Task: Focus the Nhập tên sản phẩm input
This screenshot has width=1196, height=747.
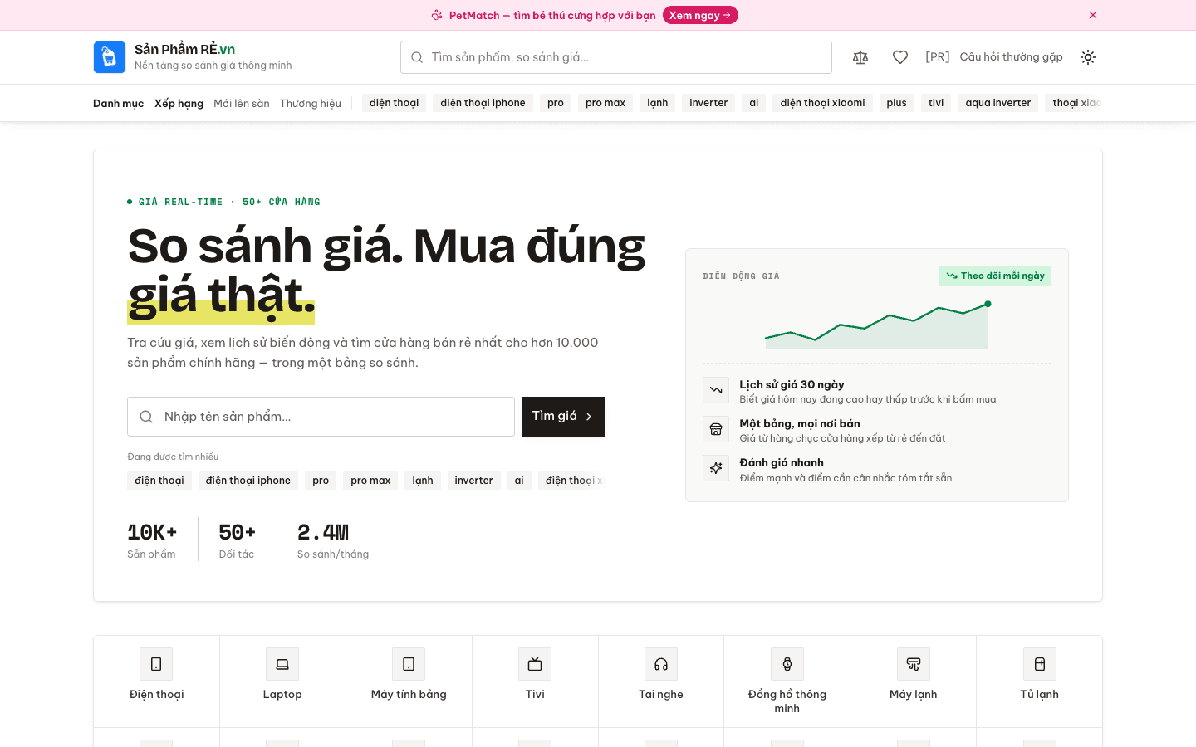Action: pyautogui.click(x=321, y=417)
